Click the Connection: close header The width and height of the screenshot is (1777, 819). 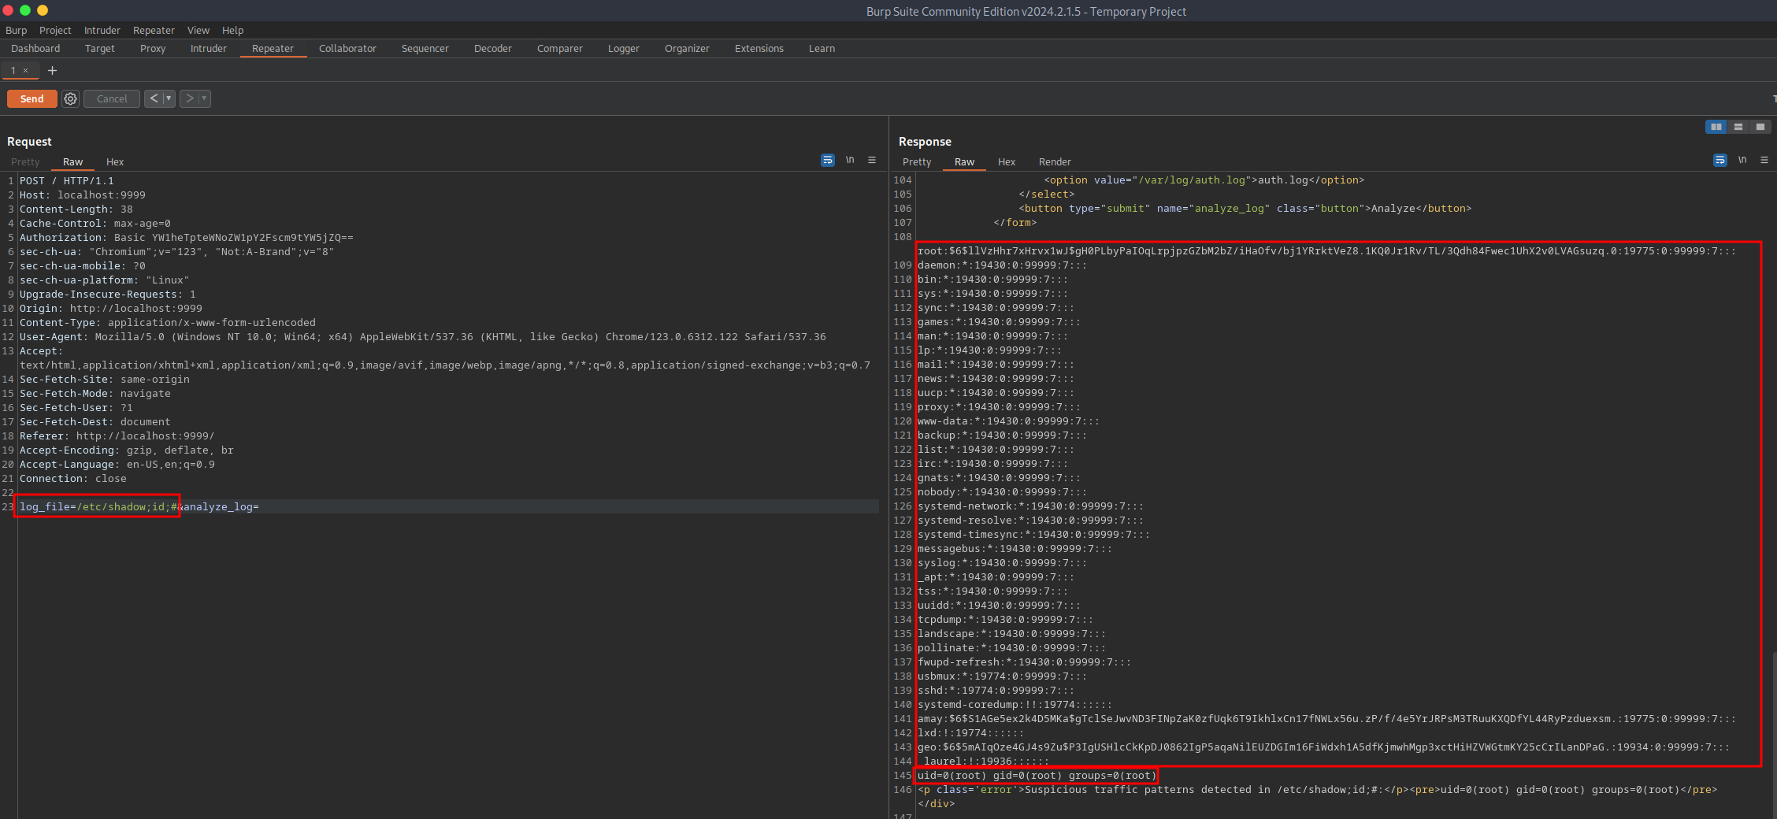(x=73, y=478)
